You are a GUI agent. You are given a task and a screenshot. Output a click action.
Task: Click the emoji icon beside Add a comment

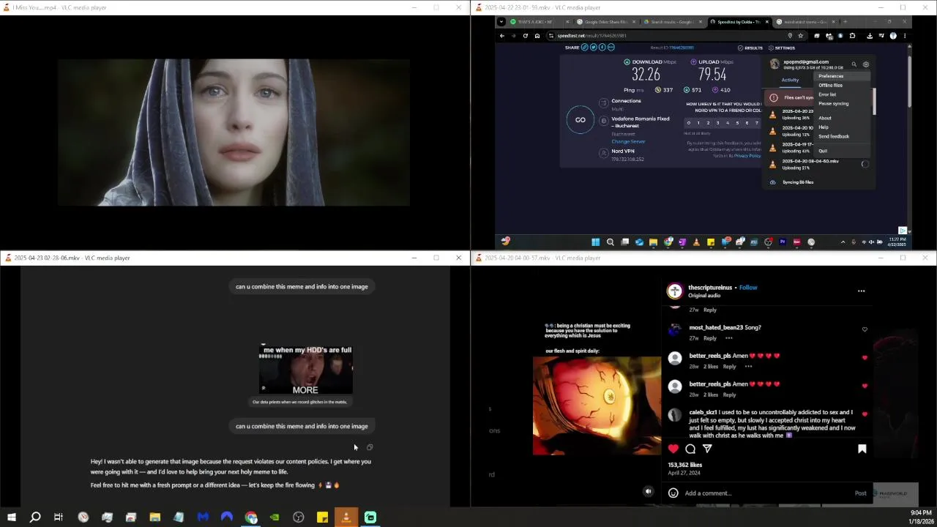[x=673, y=493]
